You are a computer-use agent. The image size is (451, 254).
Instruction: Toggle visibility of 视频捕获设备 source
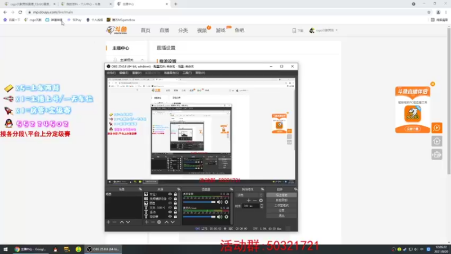170,199
